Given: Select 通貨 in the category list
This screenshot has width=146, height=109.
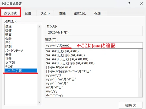Looking at the screenshot, I should pos(21,35).
